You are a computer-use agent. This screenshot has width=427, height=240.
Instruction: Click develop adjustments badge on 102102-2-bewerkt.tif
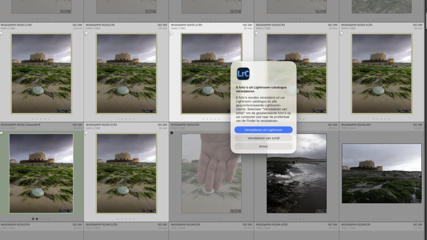pyautogui.click(x=71, y=211)
